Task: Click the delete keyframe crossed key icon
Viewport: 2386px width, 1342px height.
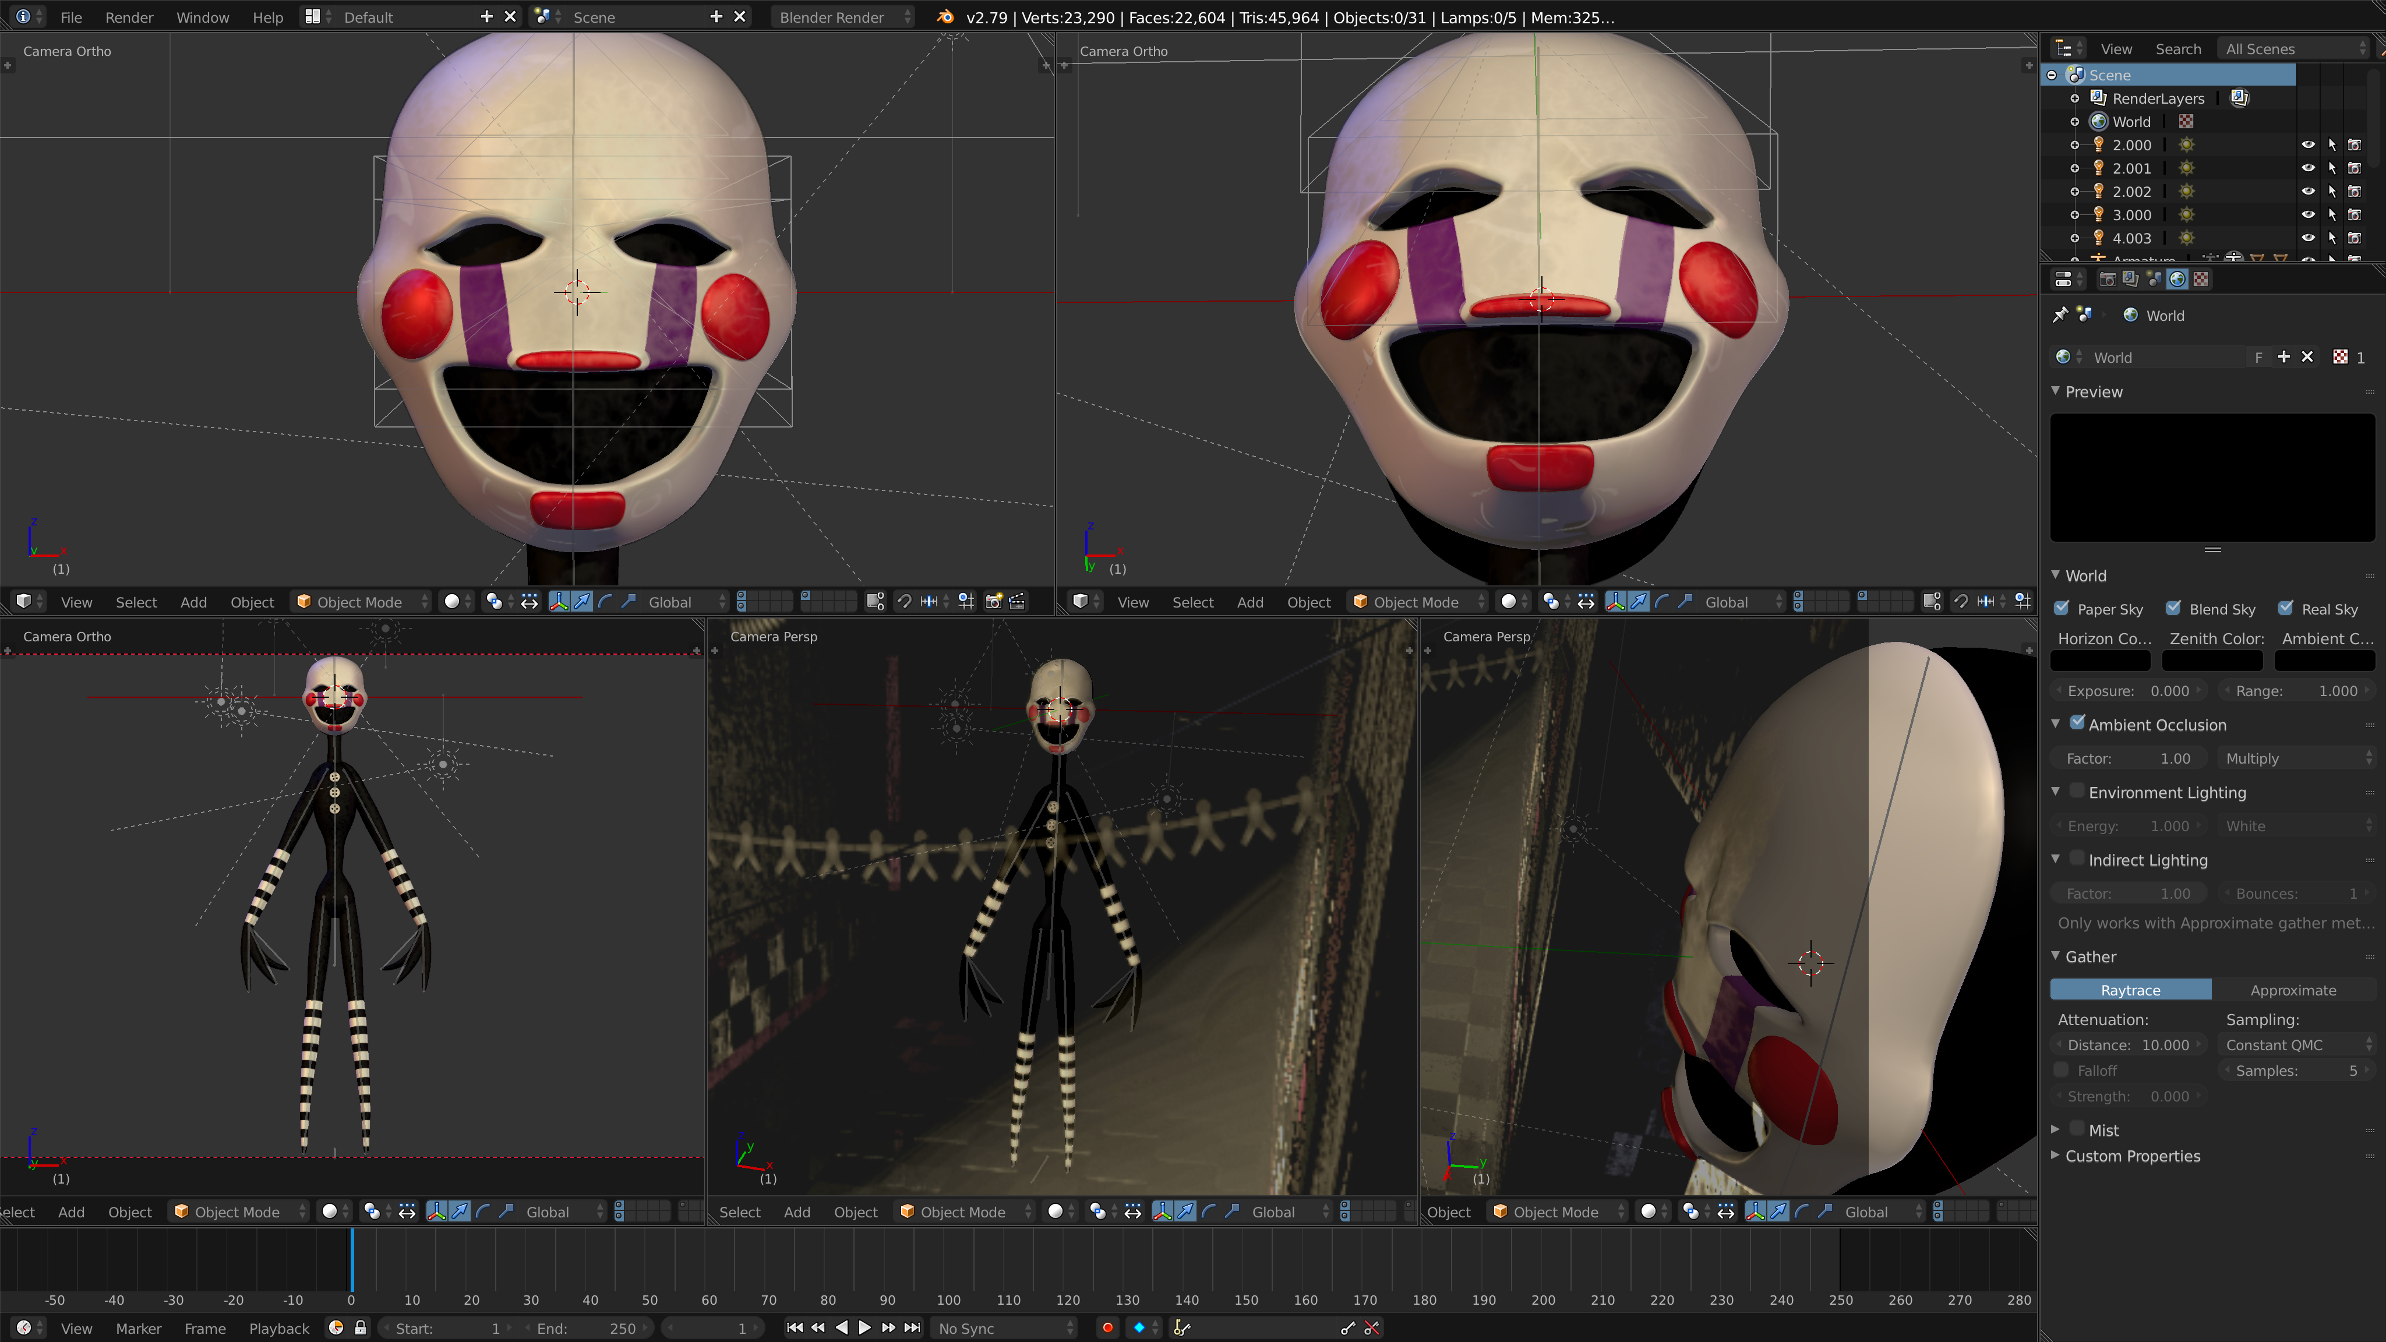Action: pyautogui.click(x=1372, y=1328)
